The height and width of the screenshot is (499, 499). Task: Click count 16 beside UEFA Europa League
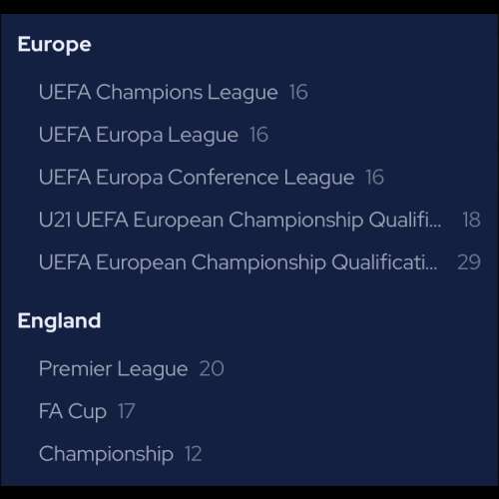tap(259, 135)
